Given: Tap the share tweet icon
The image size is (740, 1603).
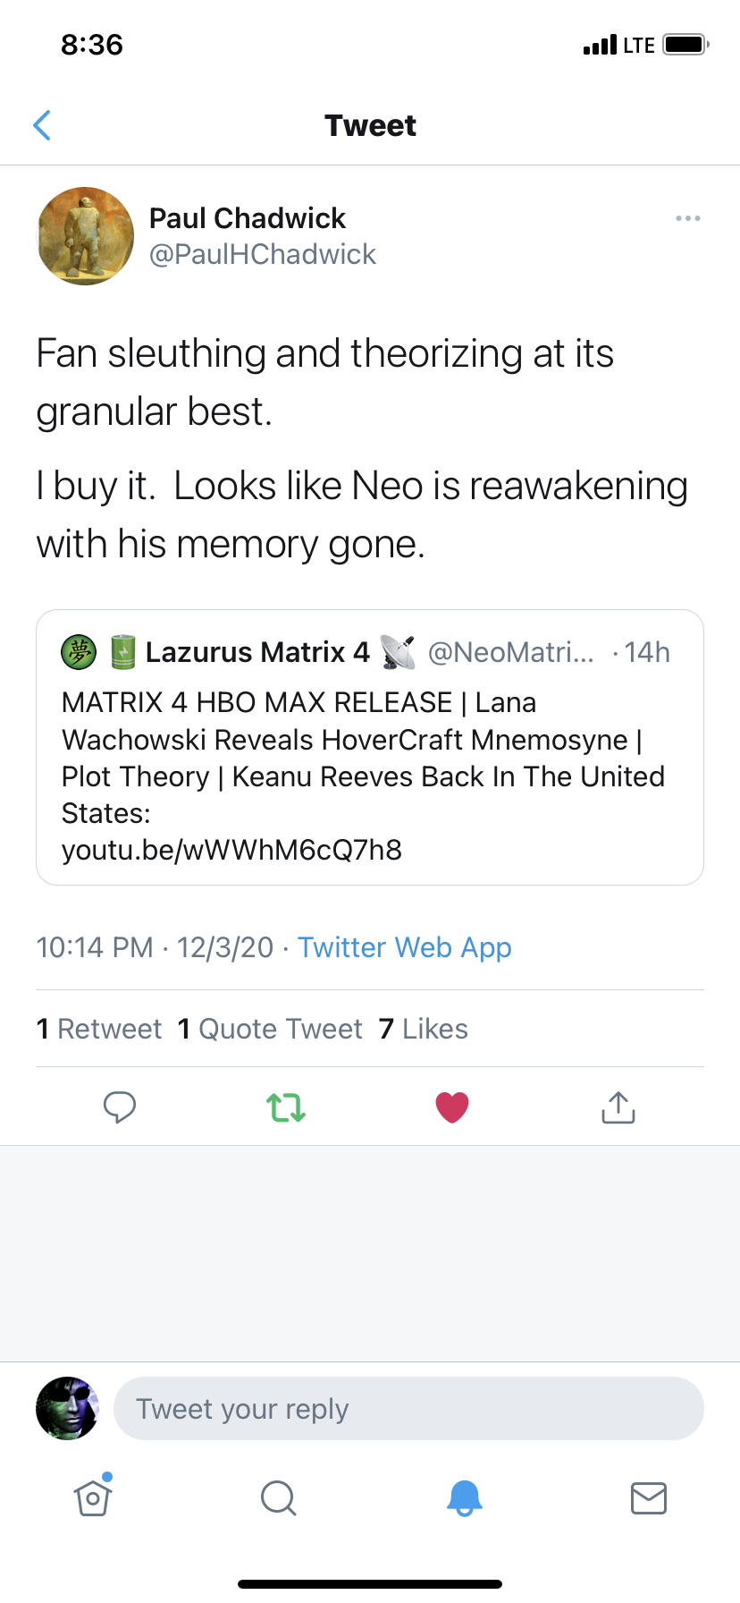Looking at the screenshot, I should click(618, 1107).
